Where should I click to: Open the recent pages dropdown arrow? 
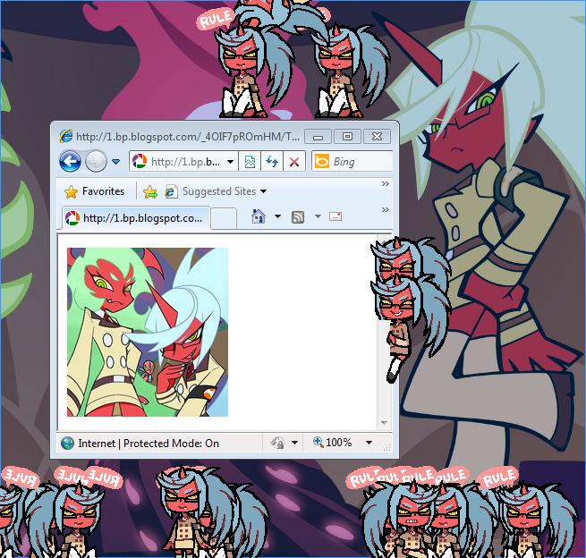point(115,162)
